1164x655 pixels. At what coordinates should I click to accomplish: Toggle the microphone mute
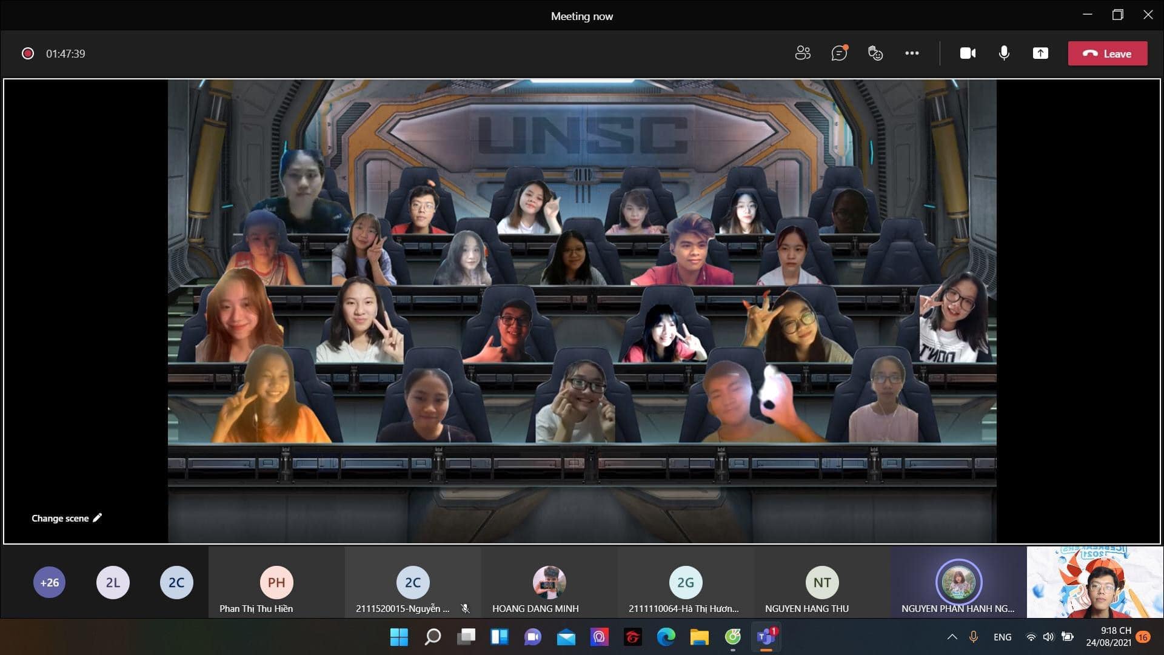1004,53
